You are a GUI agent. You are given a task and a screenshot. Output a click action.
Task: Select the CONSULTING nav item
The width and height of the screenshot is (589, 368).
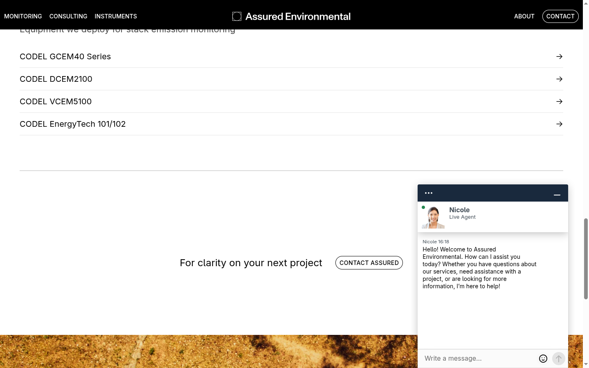pos(68,16)
